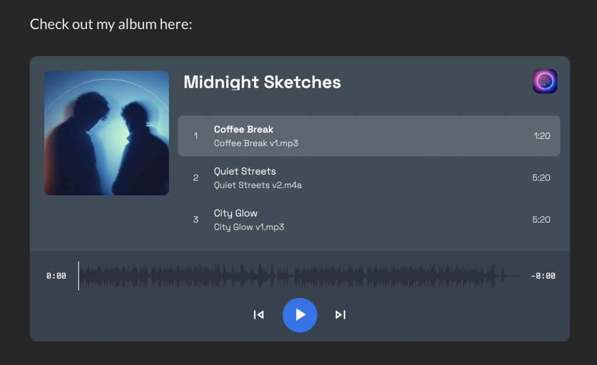Click the City Glow v1.mp3 filename
The width and height of the screenshot is (597, 365).
coord(249,227)
